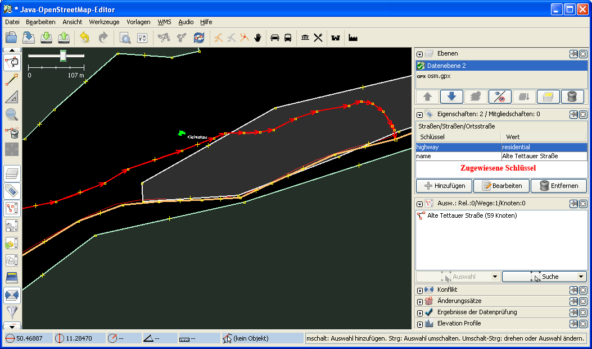Screen dimensions: 592x349
Task: Open the Filter funnel panel icon
Action: coord(12,313)
